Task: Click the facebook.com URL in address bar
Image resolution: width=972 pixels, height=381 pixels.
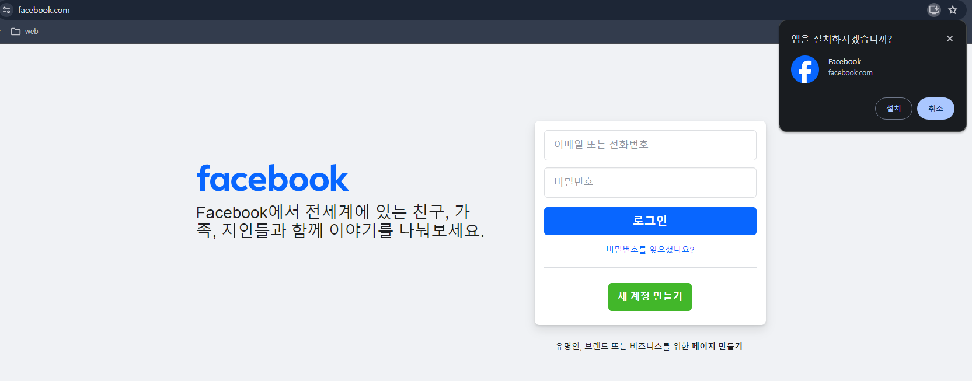Action: [x=44, y=10]
